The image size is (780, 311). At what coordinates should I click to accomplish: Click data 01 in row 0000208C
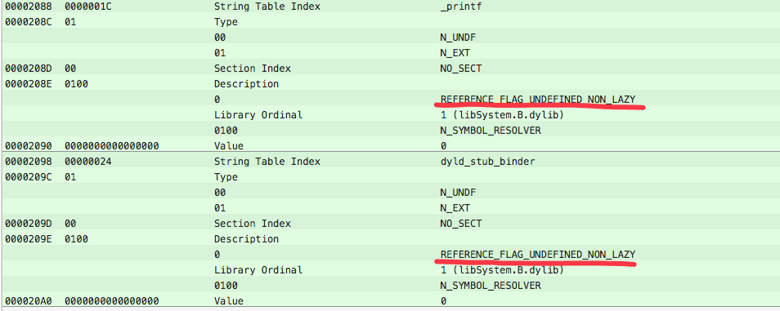pyautogui.click(x=70, y=22)
